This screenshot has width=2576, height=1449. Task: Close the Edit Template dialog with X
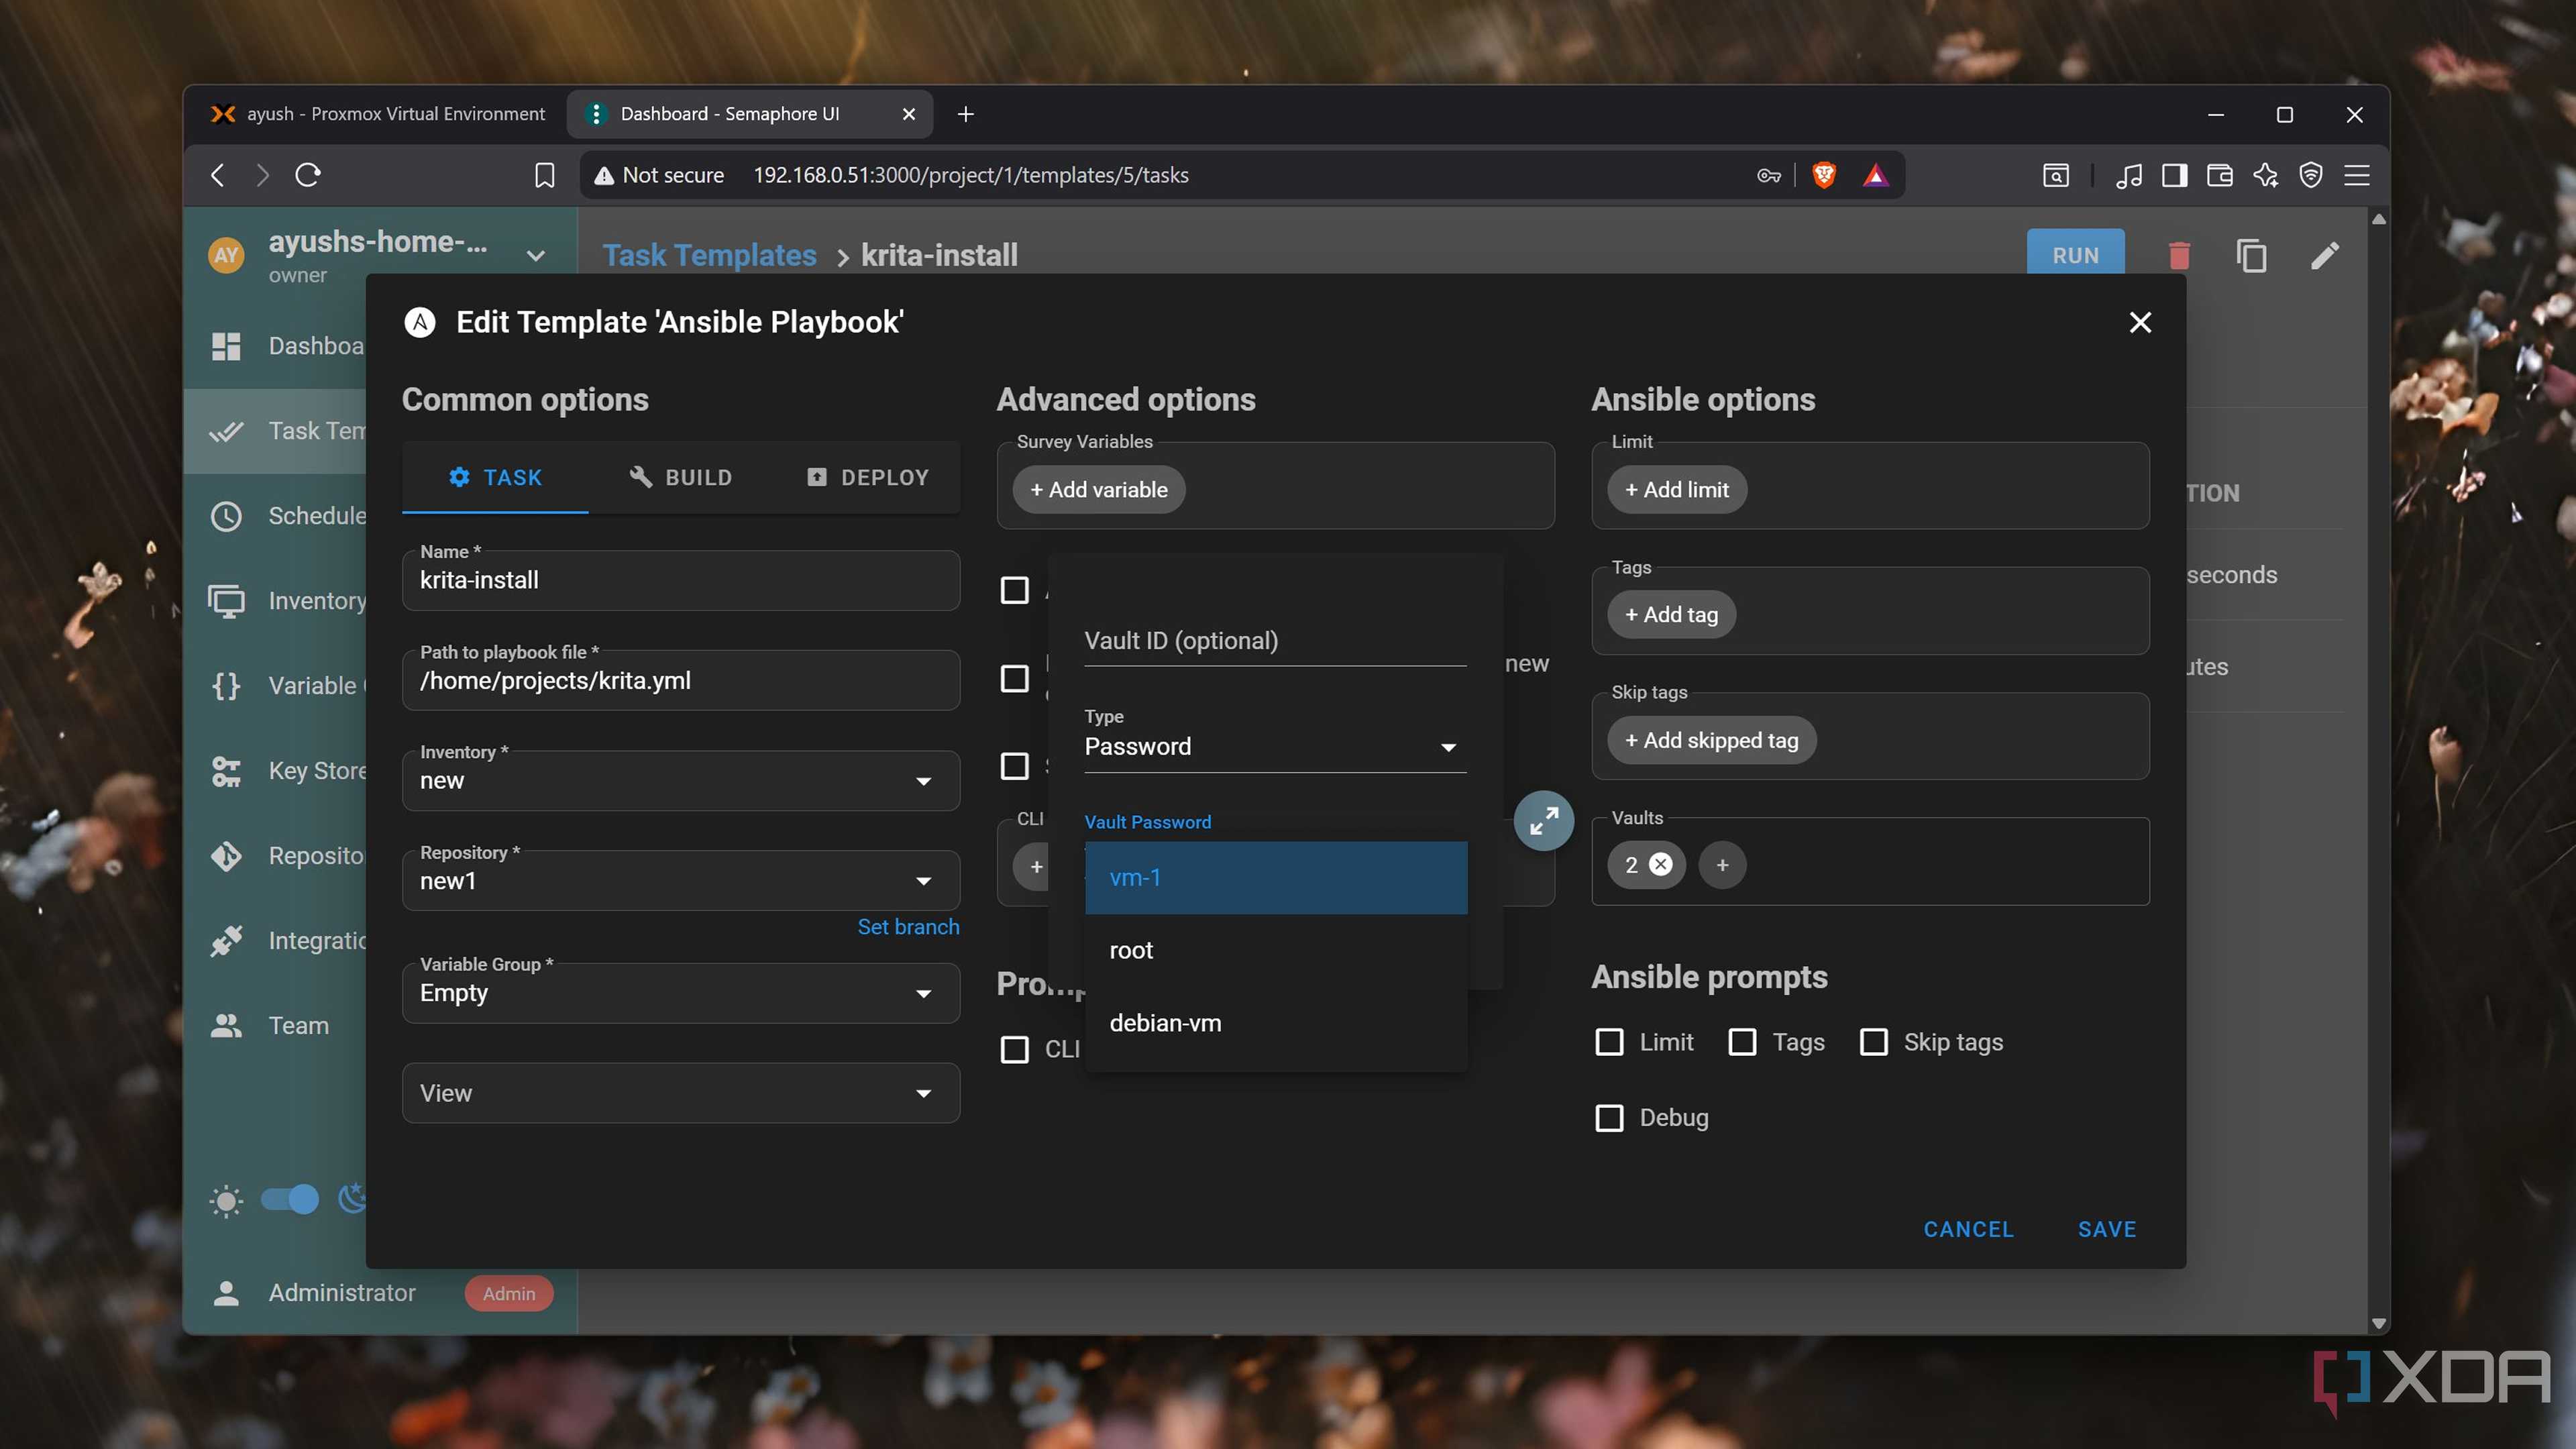coord(2140,322)
